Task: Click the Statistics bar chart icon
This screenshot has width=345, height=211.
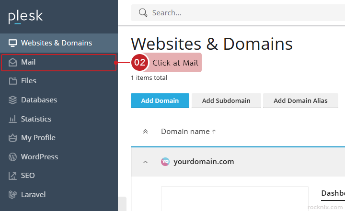Action: tap(12, 119)
